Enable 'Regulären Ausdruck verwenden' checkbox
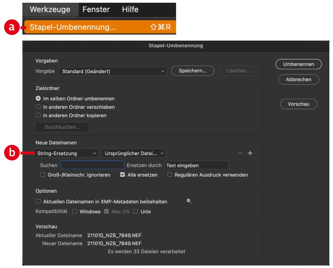The image size is (333, 268). 169,175
